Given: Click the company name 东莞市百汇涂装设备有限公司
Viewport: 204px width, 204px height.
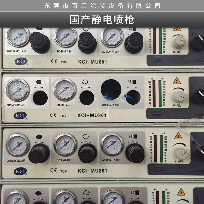Looking at the screenshot, I should pos(102,6).
